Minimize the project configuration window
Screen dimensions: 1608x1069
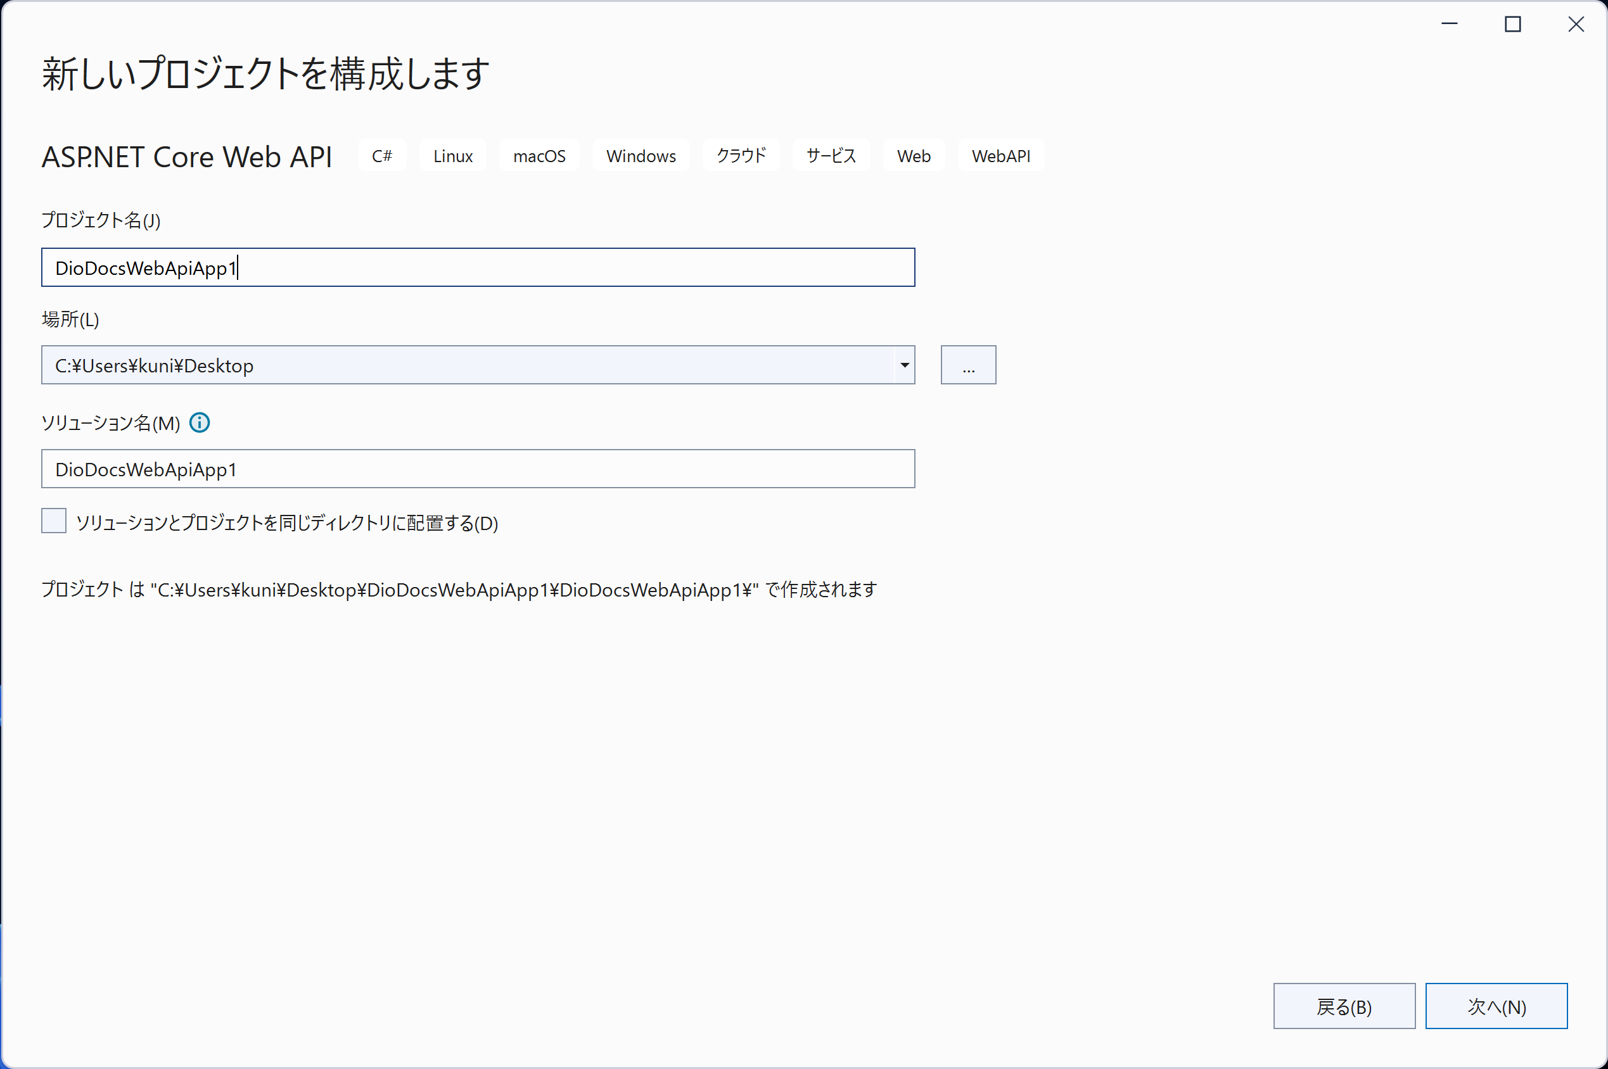point(1449,25)
